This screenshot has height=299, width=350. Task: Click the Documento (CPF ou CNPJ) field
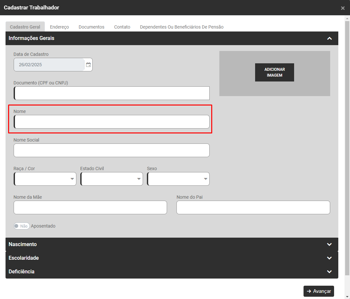click(112, 93)
